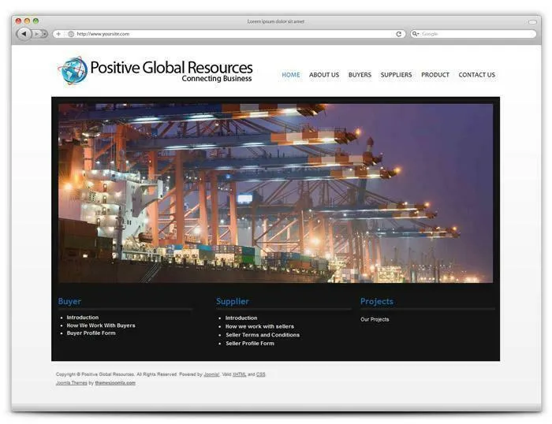
Task: Open the BUYERS menu item
Action: click(x=360, y=75)
